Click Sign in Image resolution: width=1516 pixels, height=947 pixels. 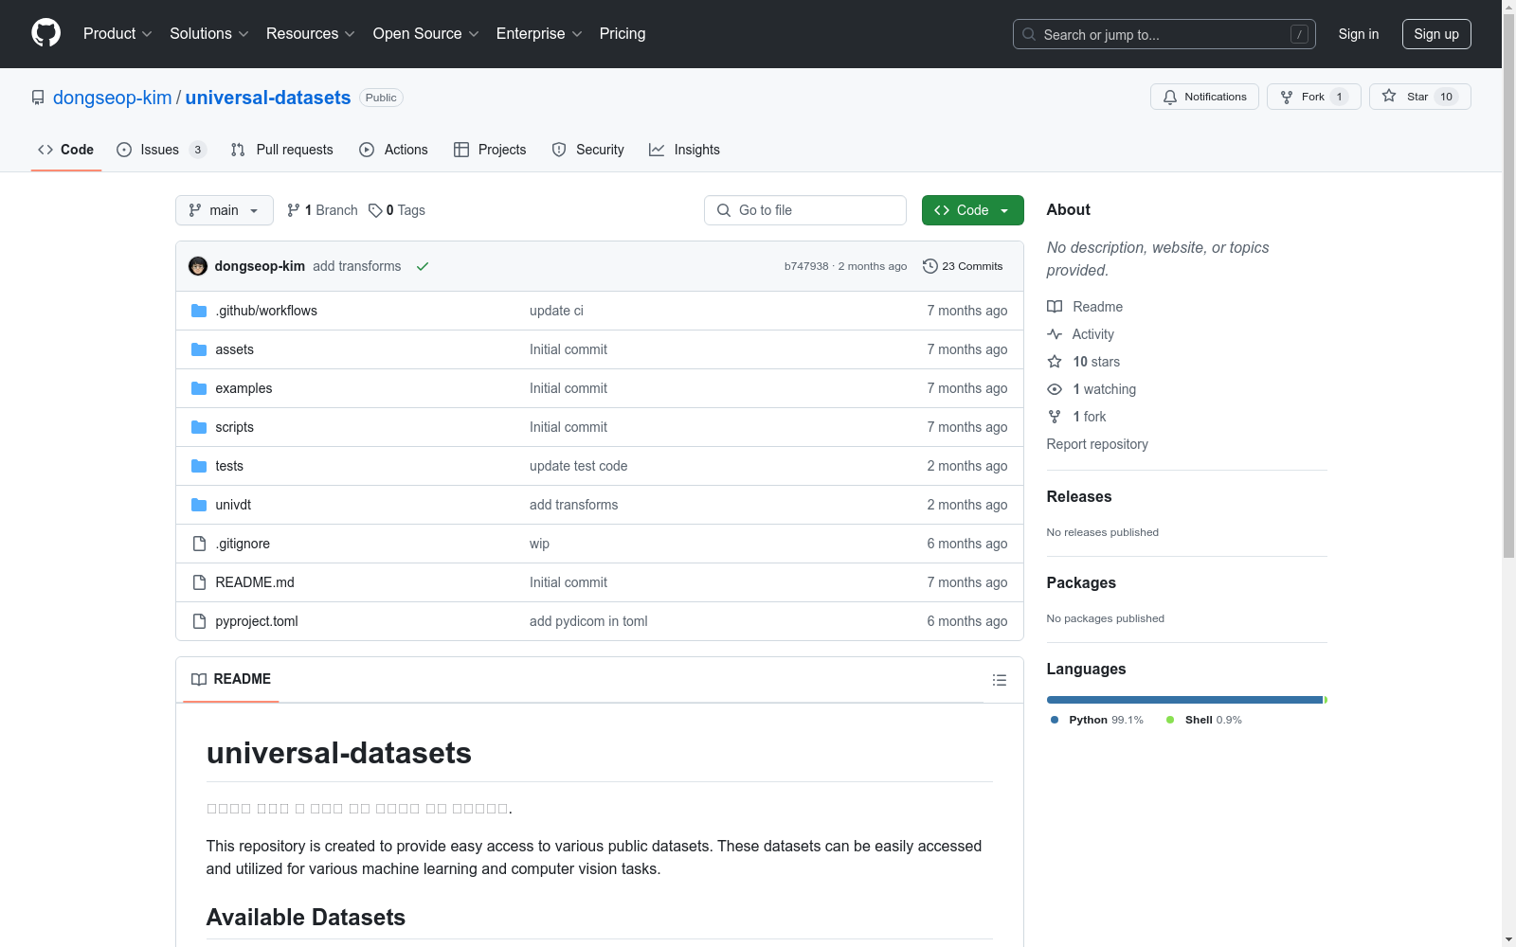pyautogui.click(x=1359, y=34)
